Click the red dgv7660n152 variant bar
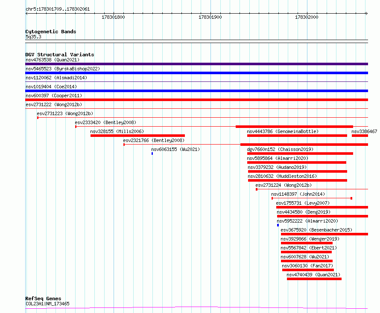The image size is (380, 313). (x=300, y=154)
